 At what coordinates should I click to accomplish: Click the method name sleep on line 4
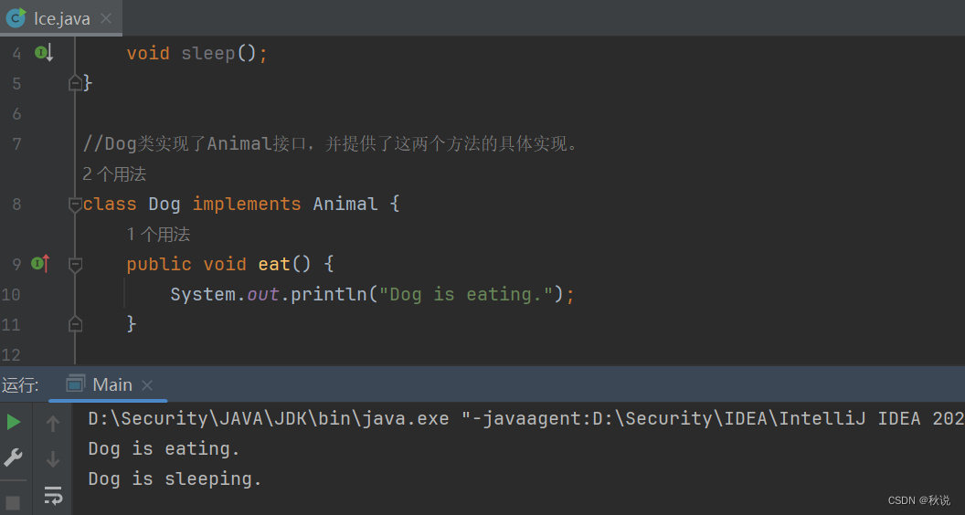tap(208, 54)
